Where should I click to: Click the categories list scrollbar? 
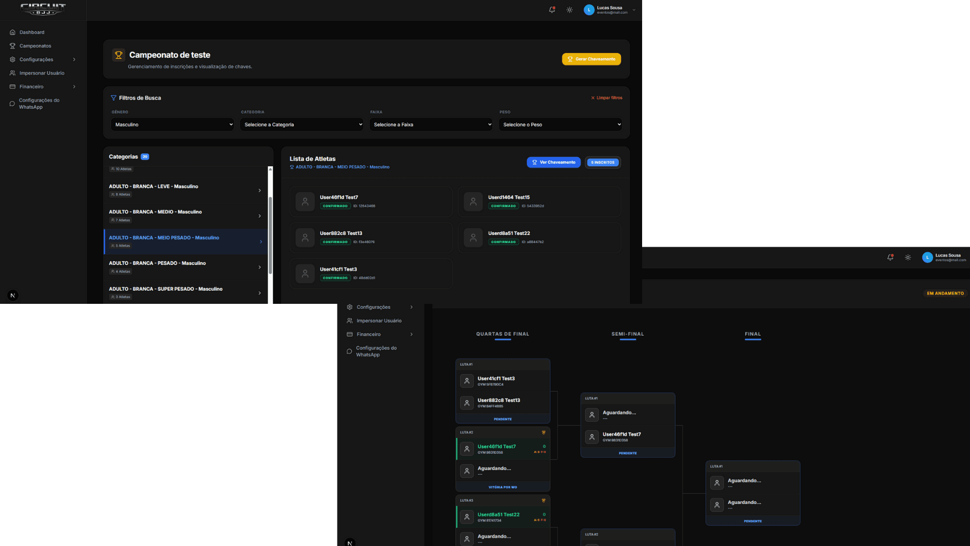pyautogui.click(x=270, y=235)
